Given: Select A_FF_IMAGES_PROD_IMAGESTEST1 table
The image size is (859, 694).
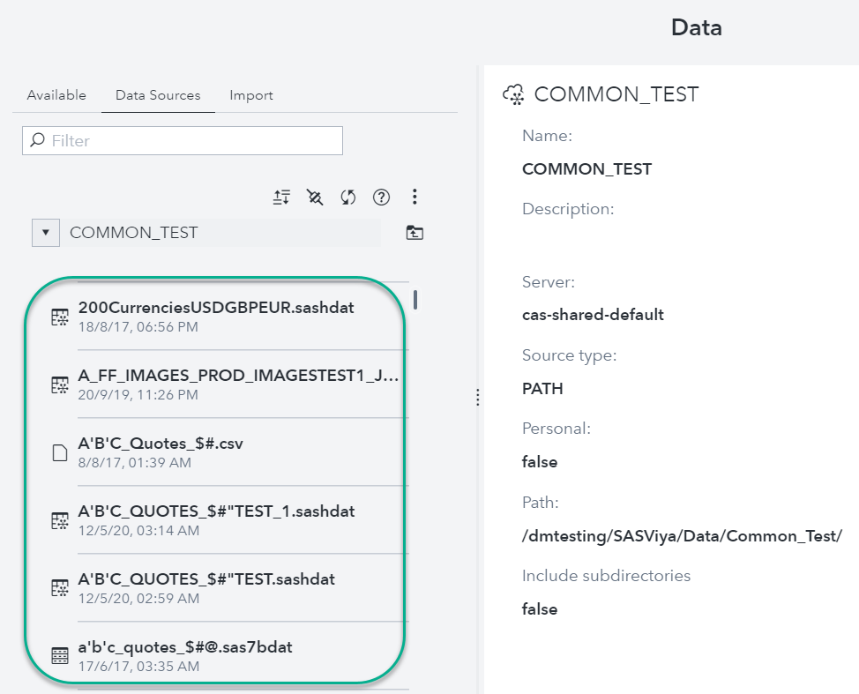Looking at the screenshot, I should click(238, 377).
